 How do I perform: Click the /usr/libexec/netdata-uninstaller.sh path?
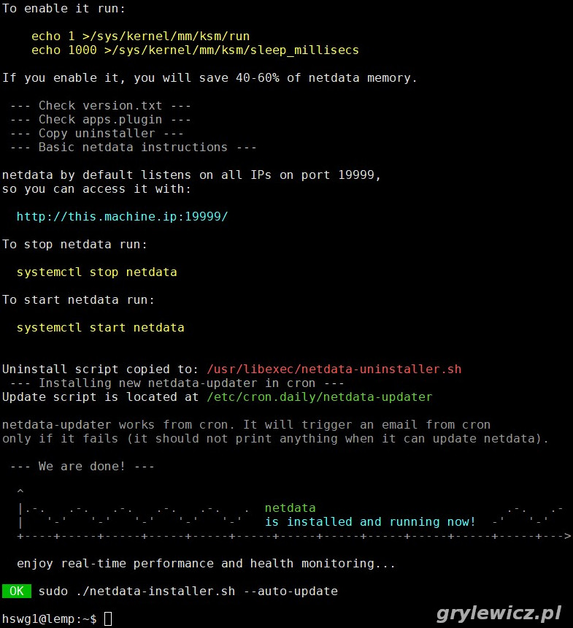click(334, 369)
